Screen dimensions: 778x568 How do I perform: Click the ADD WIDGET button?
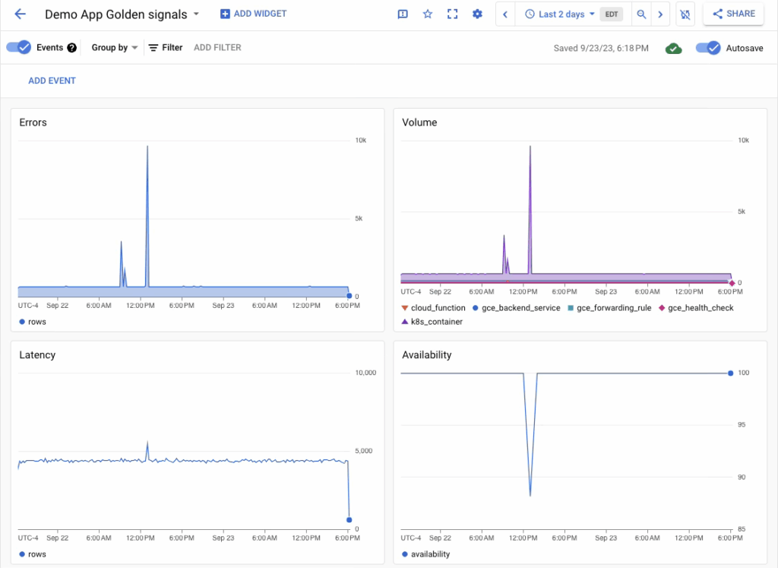click(253, 14)
